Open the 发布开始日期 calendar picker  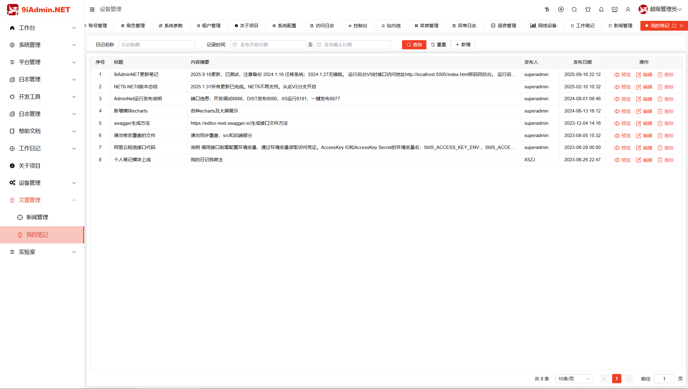click(268, 44)
